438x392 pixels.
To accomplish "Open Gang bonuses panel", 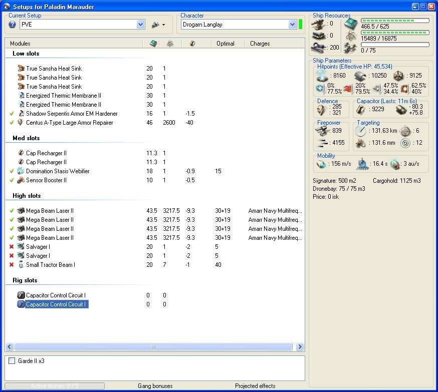I will [155, 386].
